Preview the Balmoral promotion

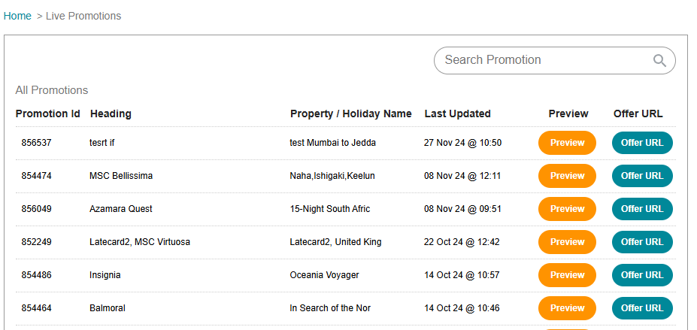click(567, 308)
